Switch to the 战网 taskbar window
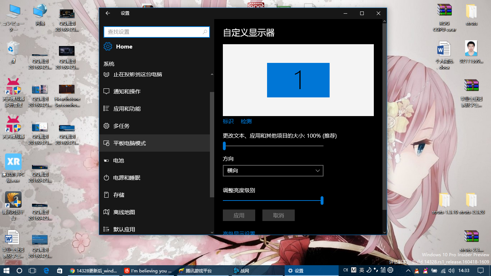The width and height of the screenshot is (491, 276). [257, 271]
